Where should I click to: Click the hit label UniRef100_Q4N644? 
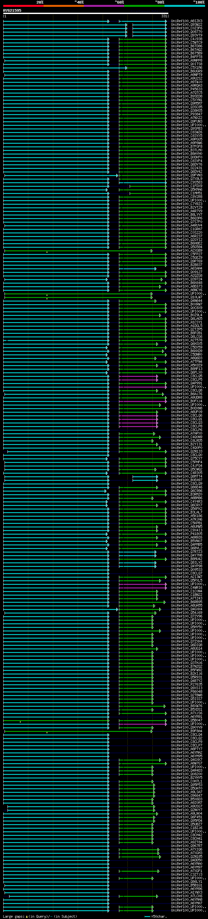[x=187, y=301]
